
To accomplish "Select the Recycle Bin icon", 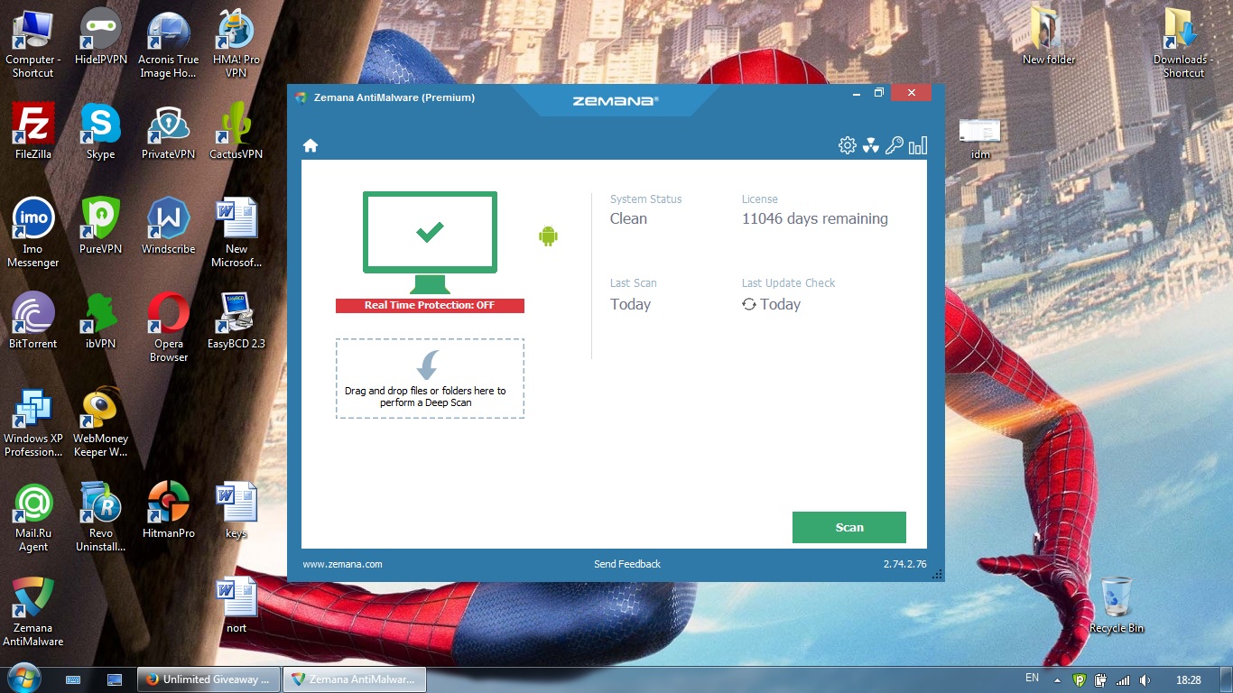I will [x=1117, y=605].
